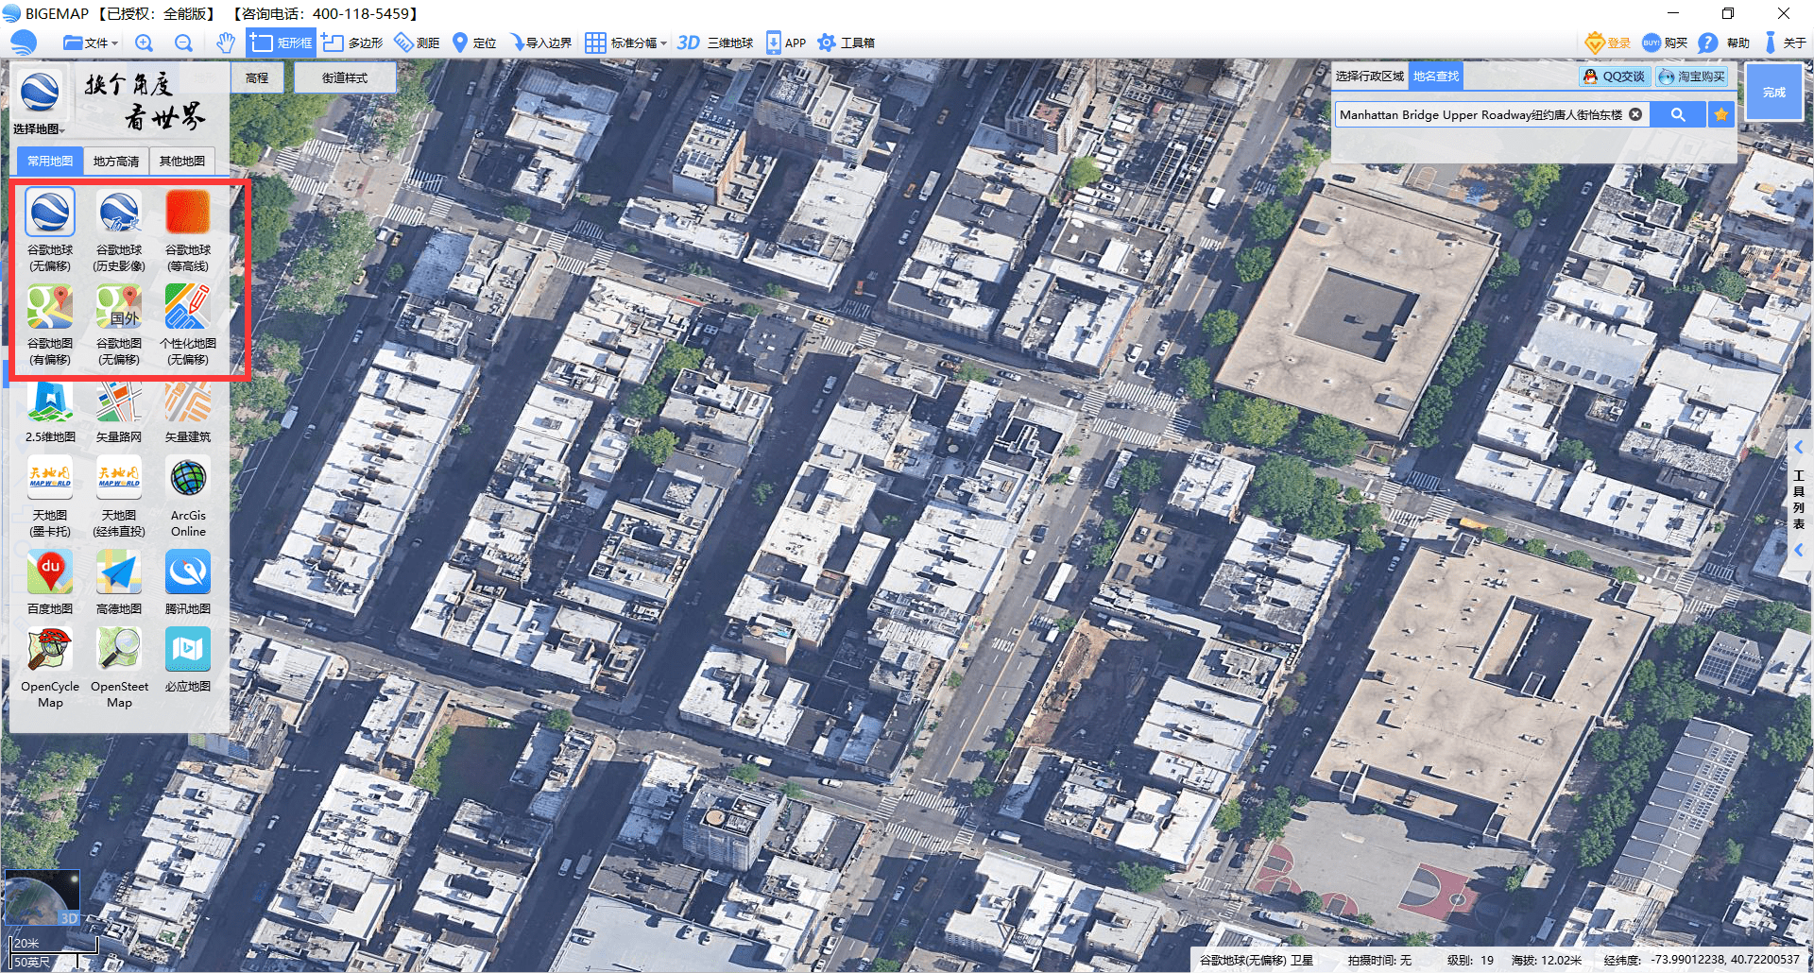Click the 完成 finish button
The image size is (1814, 973).
(x=1773, y=92)
